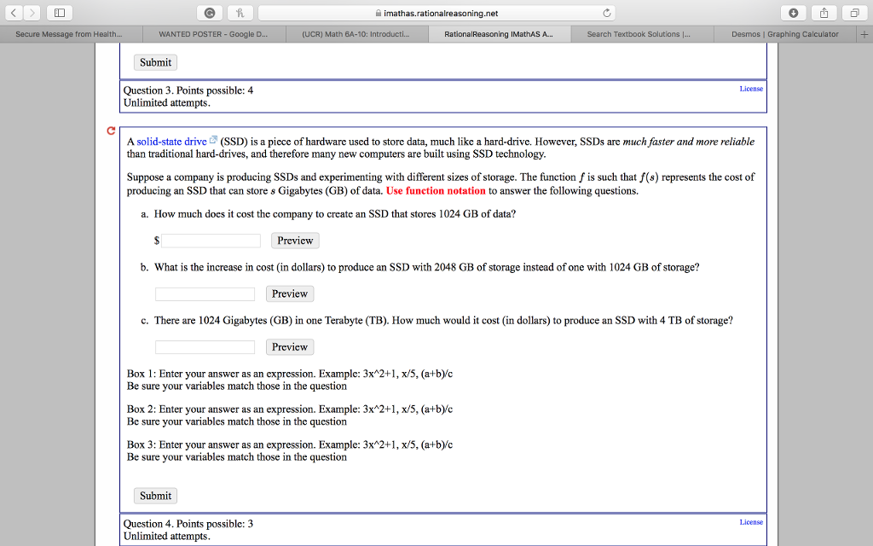The image size is (873, 546).
Task: Submit the Question 3 answers
Action: (x=154, y=495)
